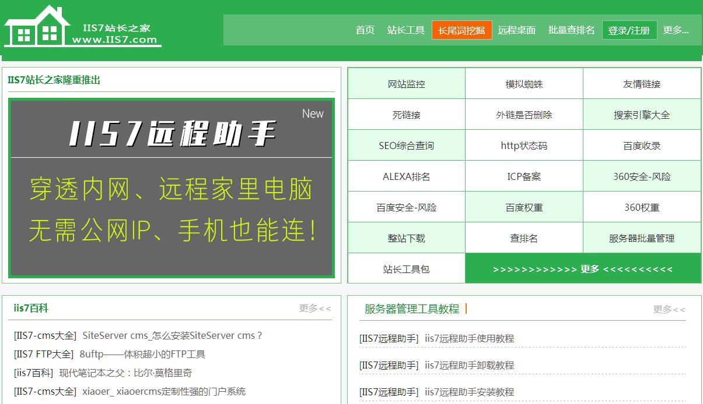Viewport: 703px width, 404px height.
Task: Open the SEO综合查询 tool
Action: (x=406, y=145)
